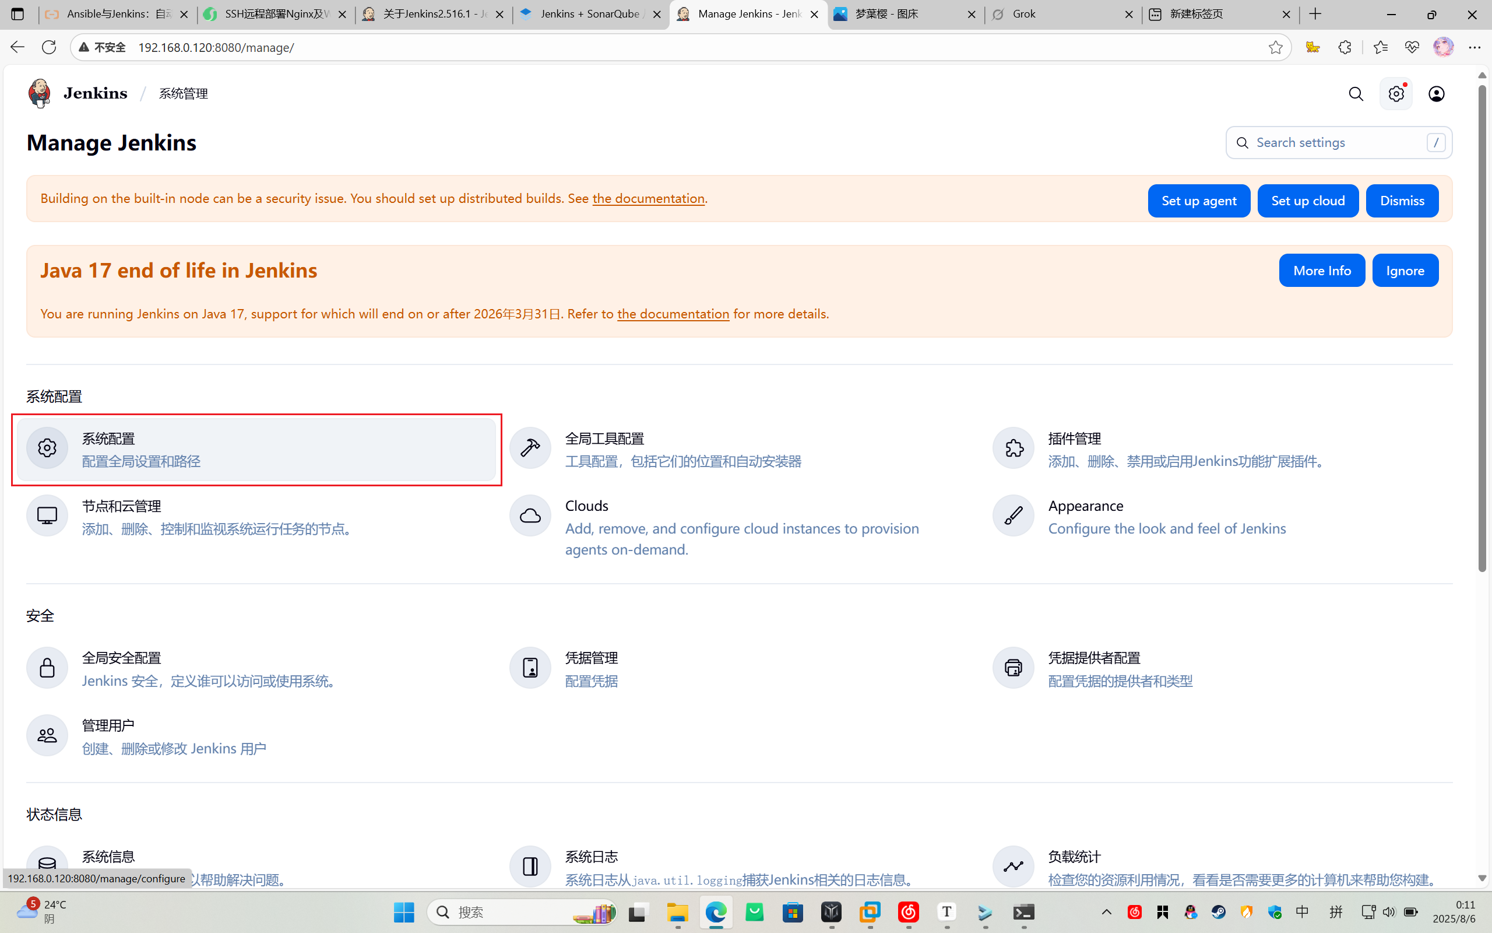Open Clouds cloud icon

(x=530, y=515)
